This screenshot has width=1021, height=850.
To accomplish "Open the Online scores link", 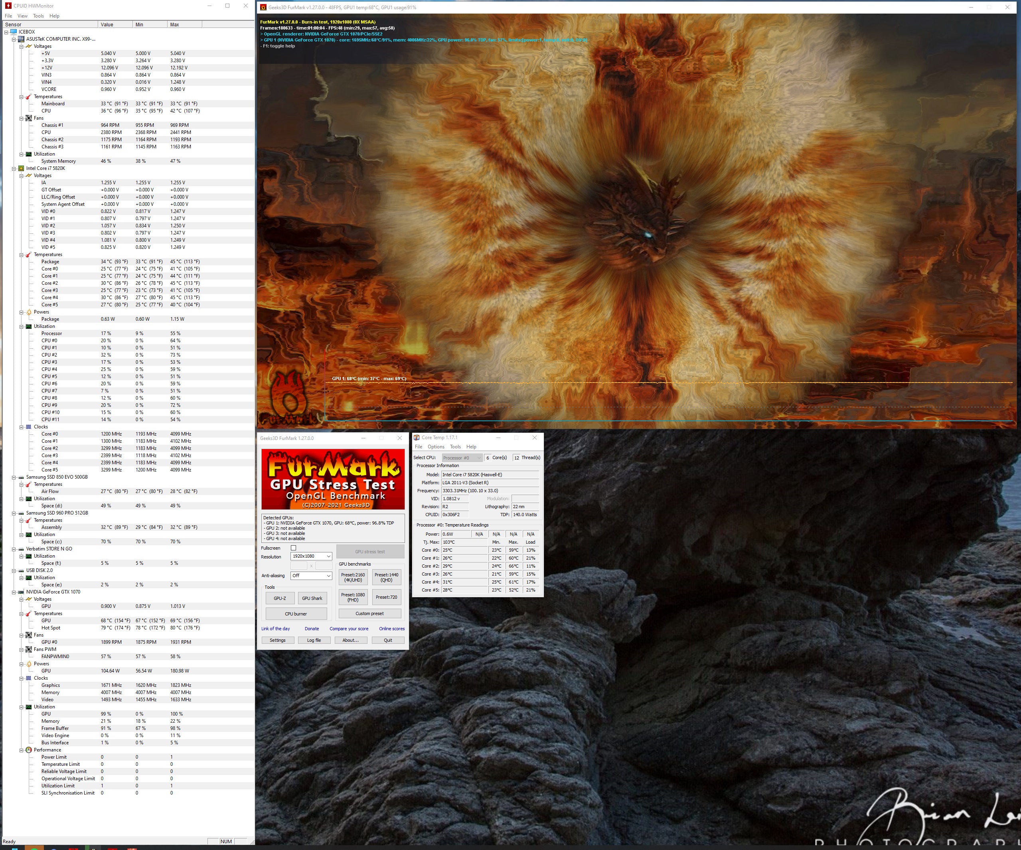I will pyautogui.click(x=392, y=629).
